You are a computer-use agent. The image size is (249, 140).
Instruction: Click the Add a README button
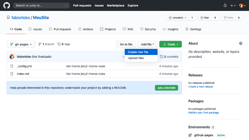pos(166,88)
